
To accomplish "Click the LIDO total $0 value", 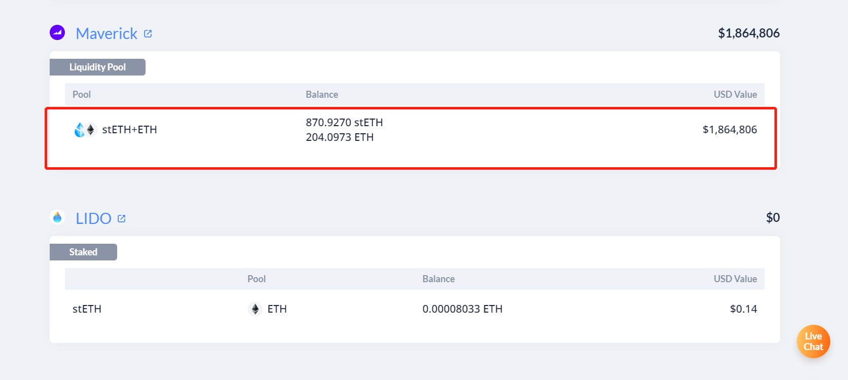I will (x=773, y=217).
